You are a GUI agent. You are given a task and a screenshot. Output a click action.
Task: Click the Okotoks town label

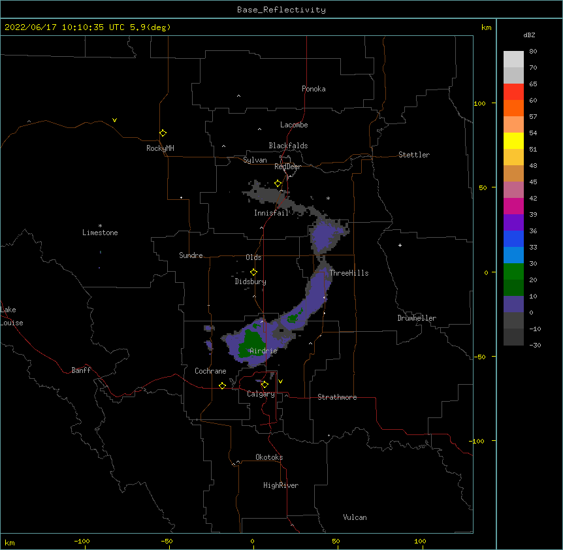(269, 457)
